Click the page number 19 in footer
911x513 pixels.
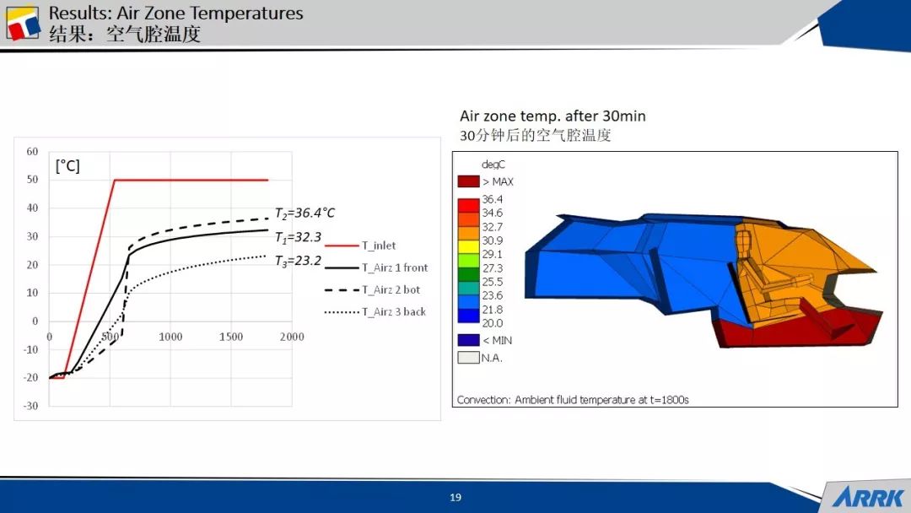point(455,498)
